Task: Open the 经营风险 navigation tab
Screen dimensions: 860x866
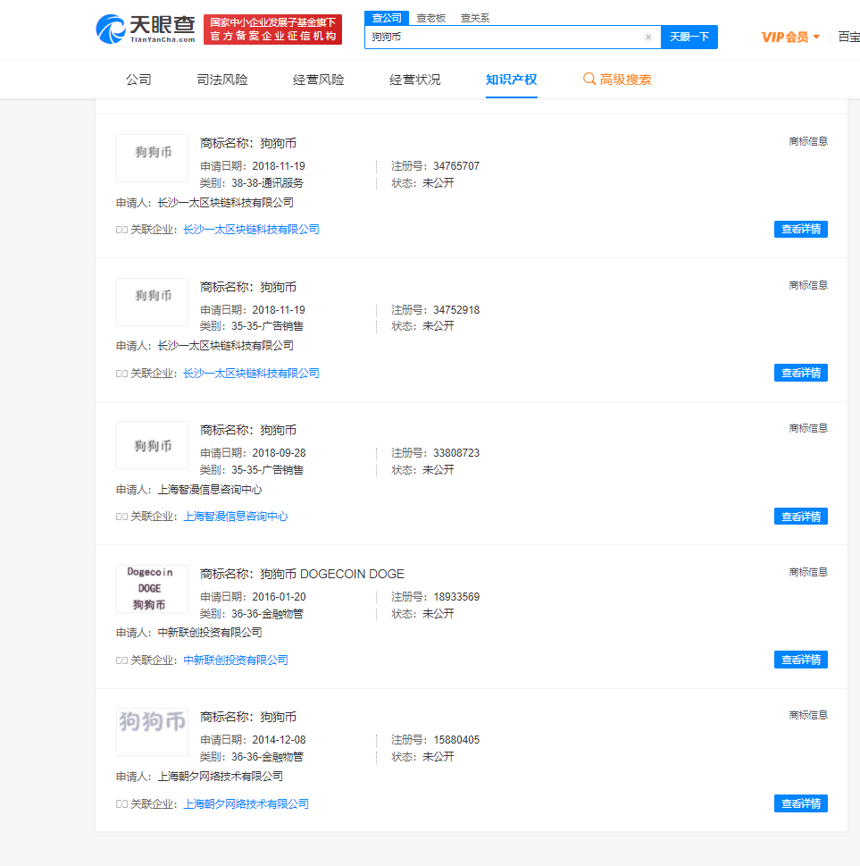Action: [319, 80]
